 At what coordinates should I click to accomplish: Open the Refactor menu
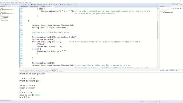(8, 2)
